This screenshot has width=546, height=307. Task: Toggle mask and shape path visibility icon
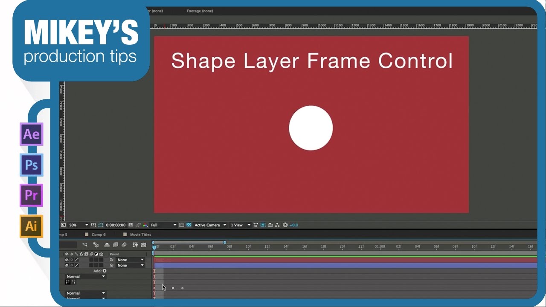pos(101,225)
